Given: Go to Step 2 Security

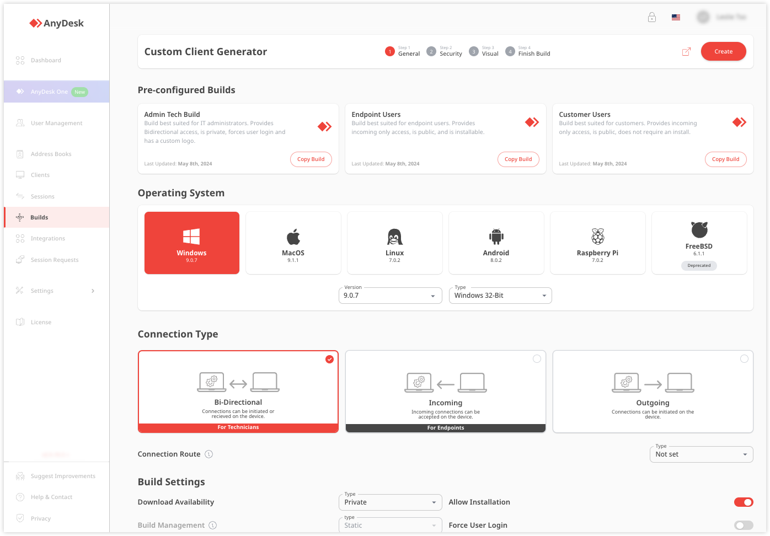Looking at the screenshot, I should tap(445, 52).
